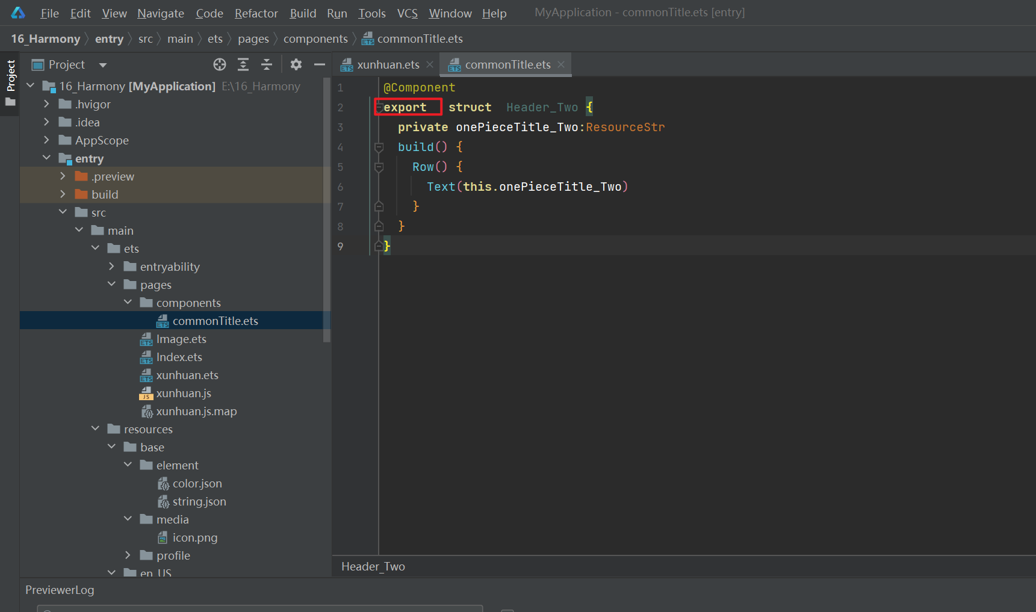Close the commonTitle.ets editor tab
Image resolution: width=1036 pixels, height=612 pixels.
(x=561, y=64)
